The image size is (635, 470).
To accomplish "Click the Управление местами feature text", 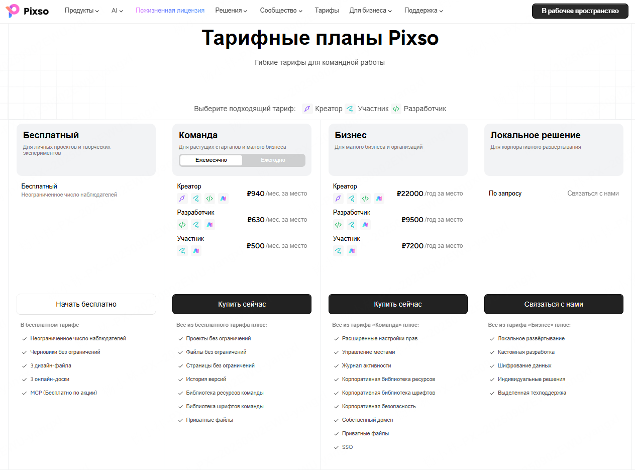I will click(x=369, y=352).
